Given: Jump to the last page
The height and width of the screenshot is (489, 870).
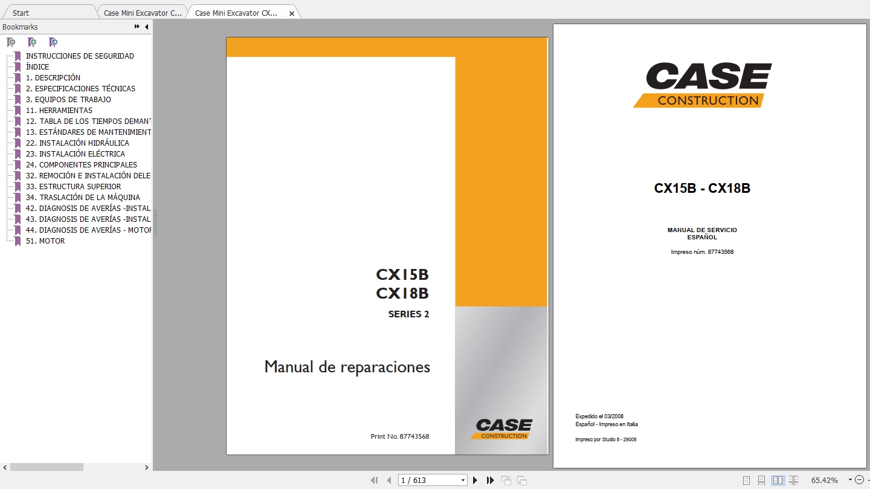Looking at the screenshot, I should (x=490, y=481).
